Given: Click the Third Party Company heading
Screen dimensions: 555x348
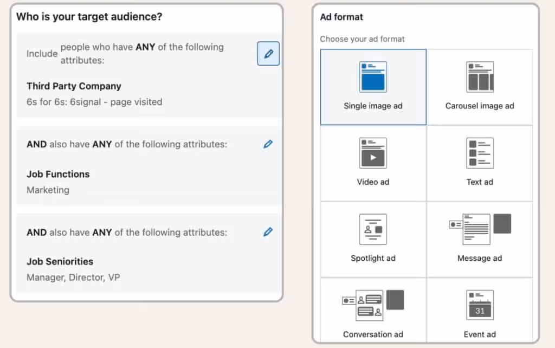Looking at the screenshot, I should [74, 86].
